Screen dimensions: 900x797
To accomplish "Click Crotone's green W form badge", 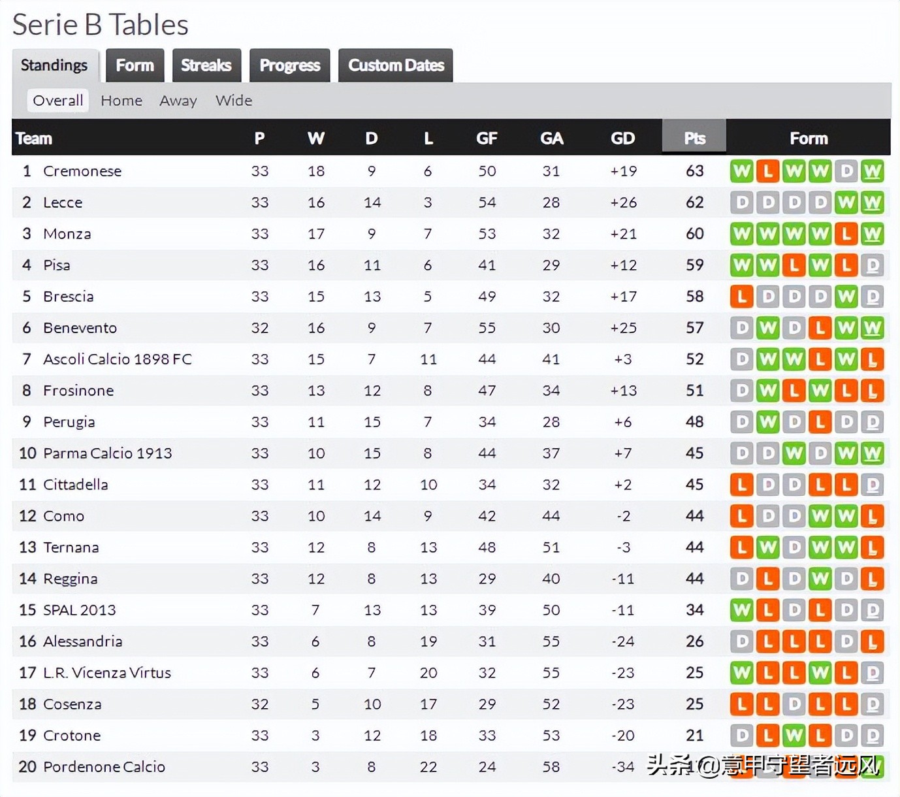I will 794,736.
